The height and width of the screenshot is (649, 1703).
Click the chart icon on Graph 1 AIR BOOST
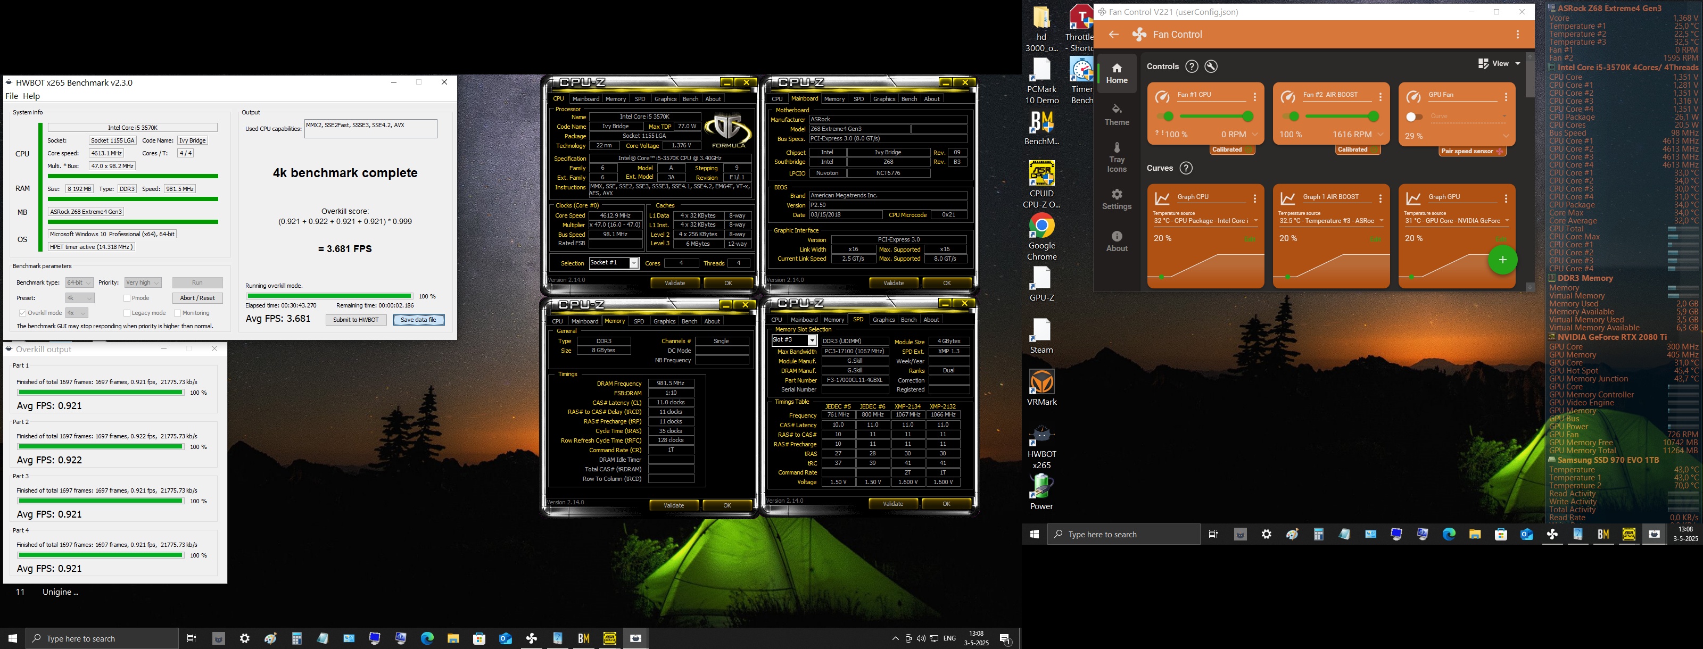pos(1287,198)
